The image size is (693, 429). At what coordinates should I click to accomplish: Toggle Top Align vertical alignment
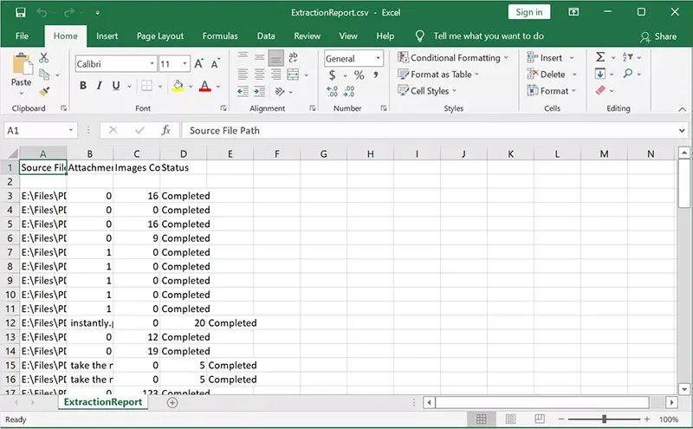coord(243,55)
